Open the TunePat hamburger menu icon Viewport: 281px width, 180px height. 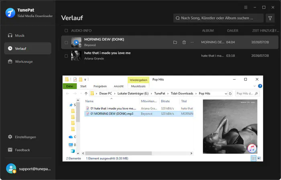(x=246, y=7)
